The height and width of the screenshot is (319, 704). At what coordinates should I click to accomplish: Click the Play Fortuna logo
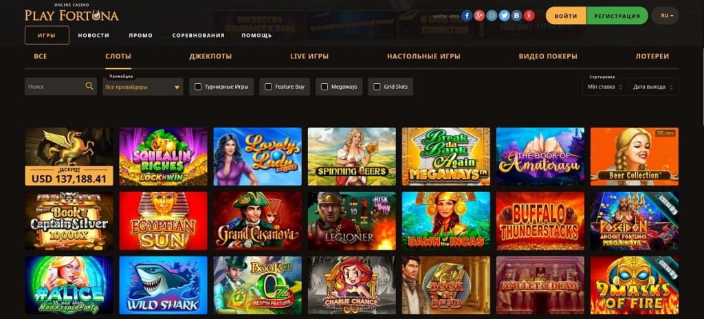71,14
